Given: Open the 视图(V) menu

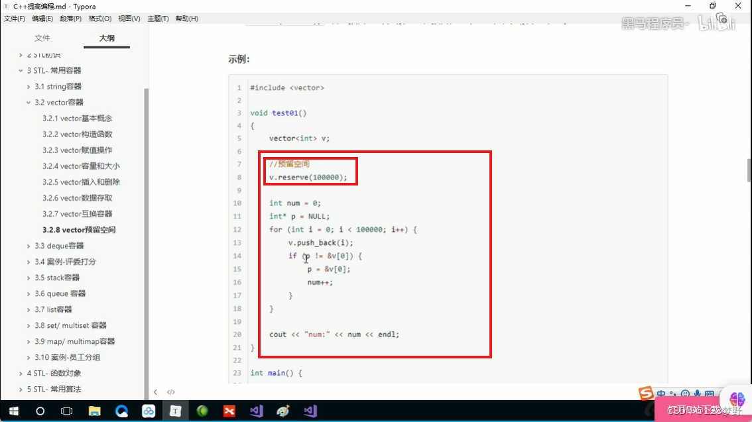Looking at the screenshot, I should 129,19.
